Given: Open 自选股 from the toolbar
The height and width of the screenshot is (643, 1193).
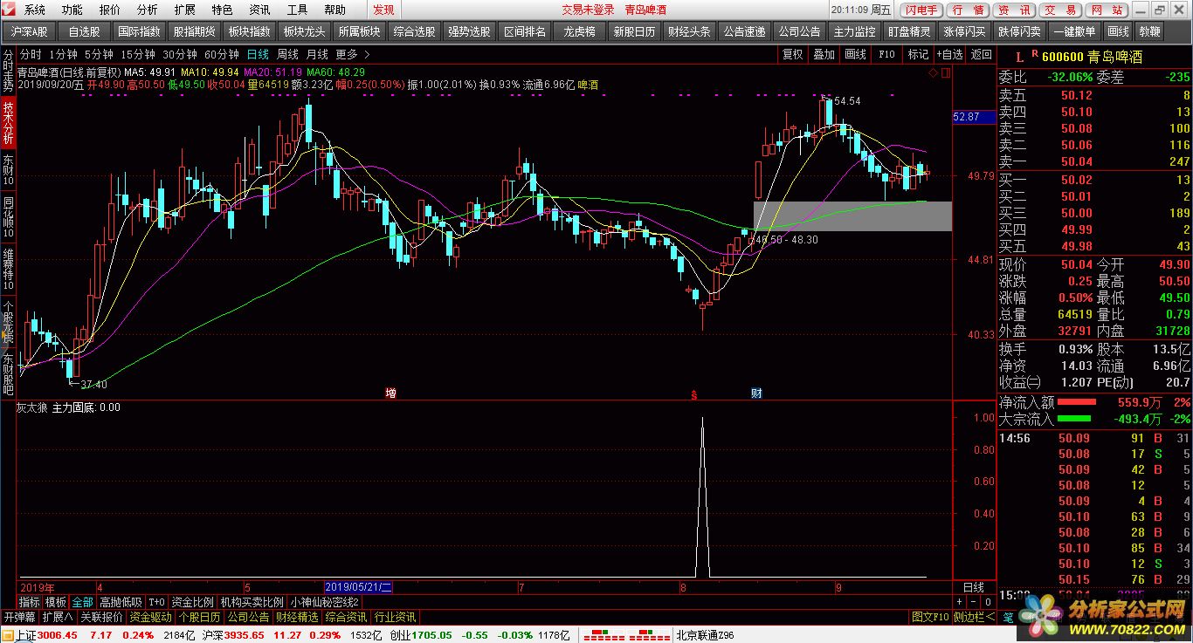Looking at the screenshot, I should click(x=84, y=31).
